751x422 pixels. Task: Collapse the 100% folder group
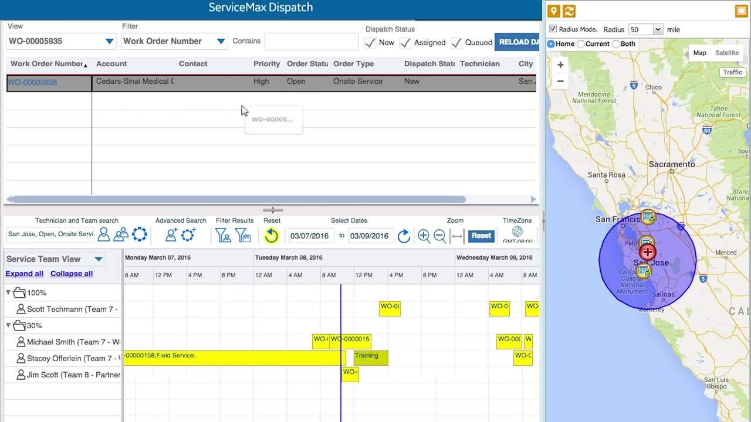click(8, 292)
